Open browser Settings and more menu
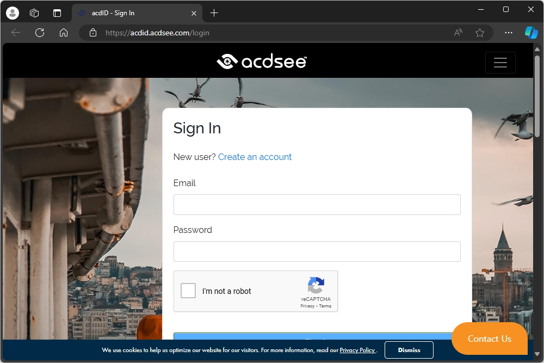This screenshot has height=363, width=544. [x=509, y=33]
